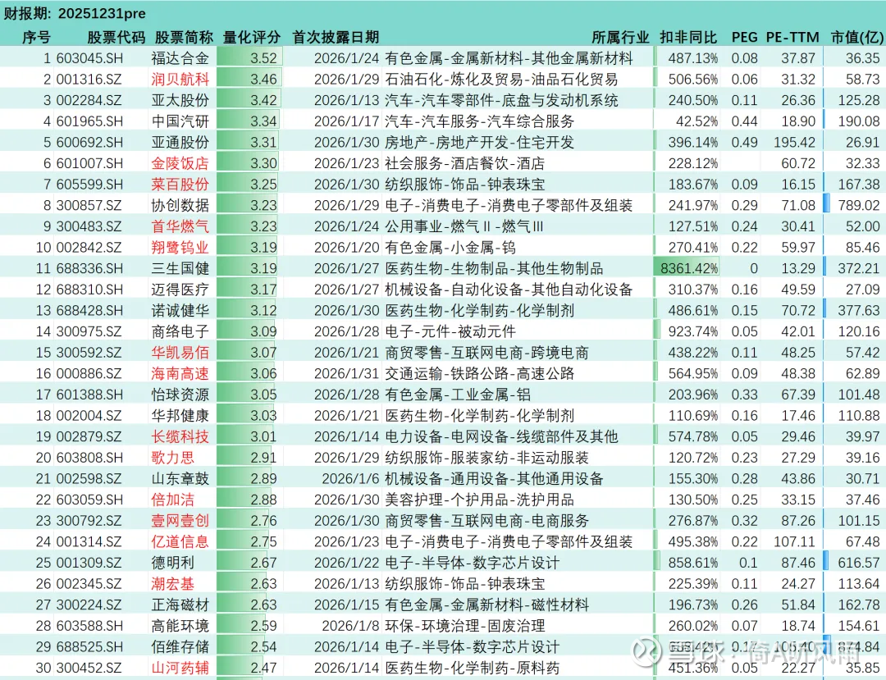Click growth cell 923.74%
The image size is (886, 680).
tap(692, 331)
